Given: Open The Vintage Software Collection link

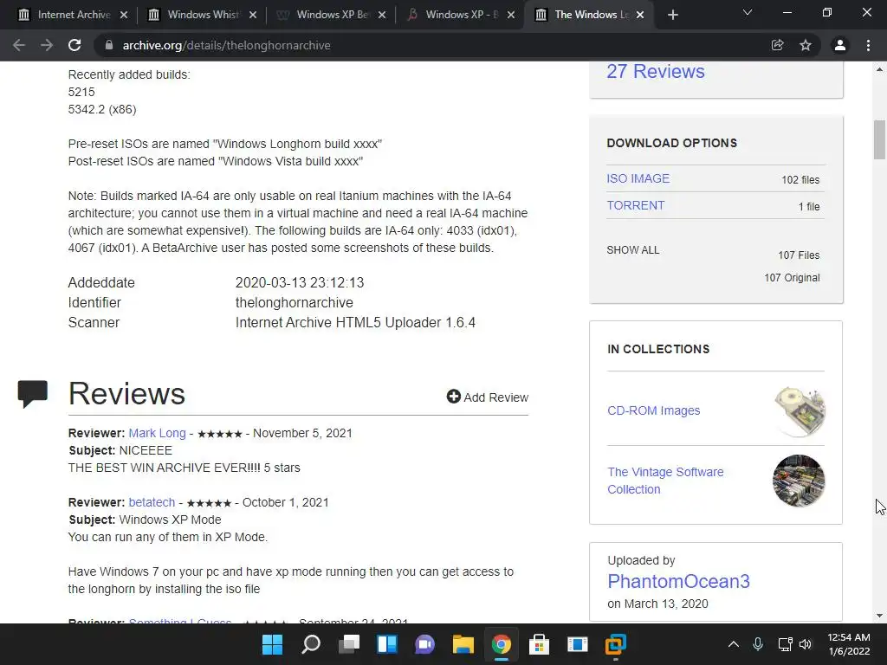Looking at the screenshot, I should (x=665, y=481).
